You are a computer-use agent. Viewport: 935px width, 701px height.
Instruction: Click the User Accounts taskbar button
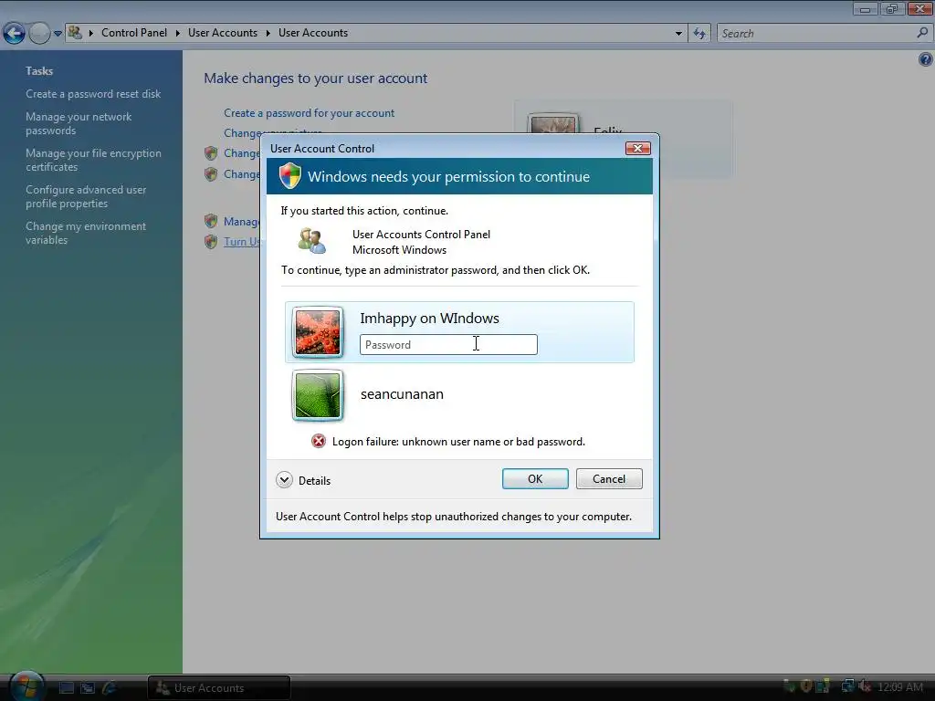click(219, 688)
